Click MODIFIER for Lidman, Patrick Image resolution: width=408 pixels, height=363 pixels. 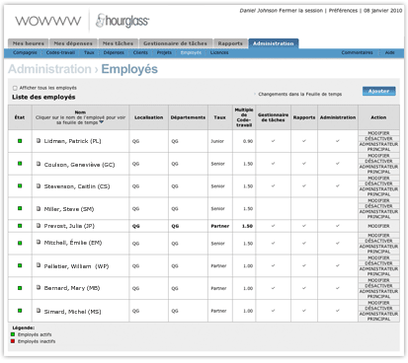[x=378, y=133]
